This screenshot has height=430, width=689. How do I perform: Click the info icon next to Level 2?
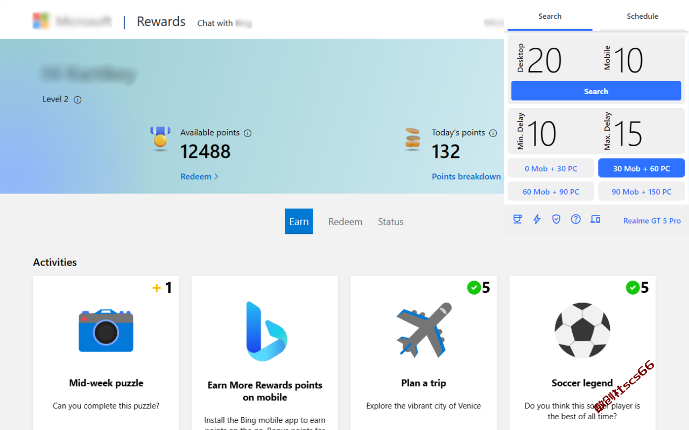78,99
